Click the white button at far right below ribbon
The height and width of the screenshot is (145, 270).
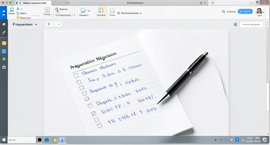pyautogui.click(x=251, y=24)
